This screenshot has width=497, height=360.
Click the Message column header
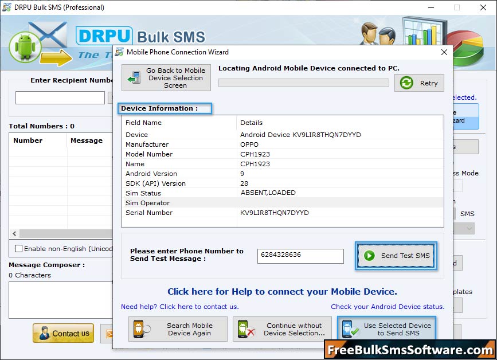[89, 140]
